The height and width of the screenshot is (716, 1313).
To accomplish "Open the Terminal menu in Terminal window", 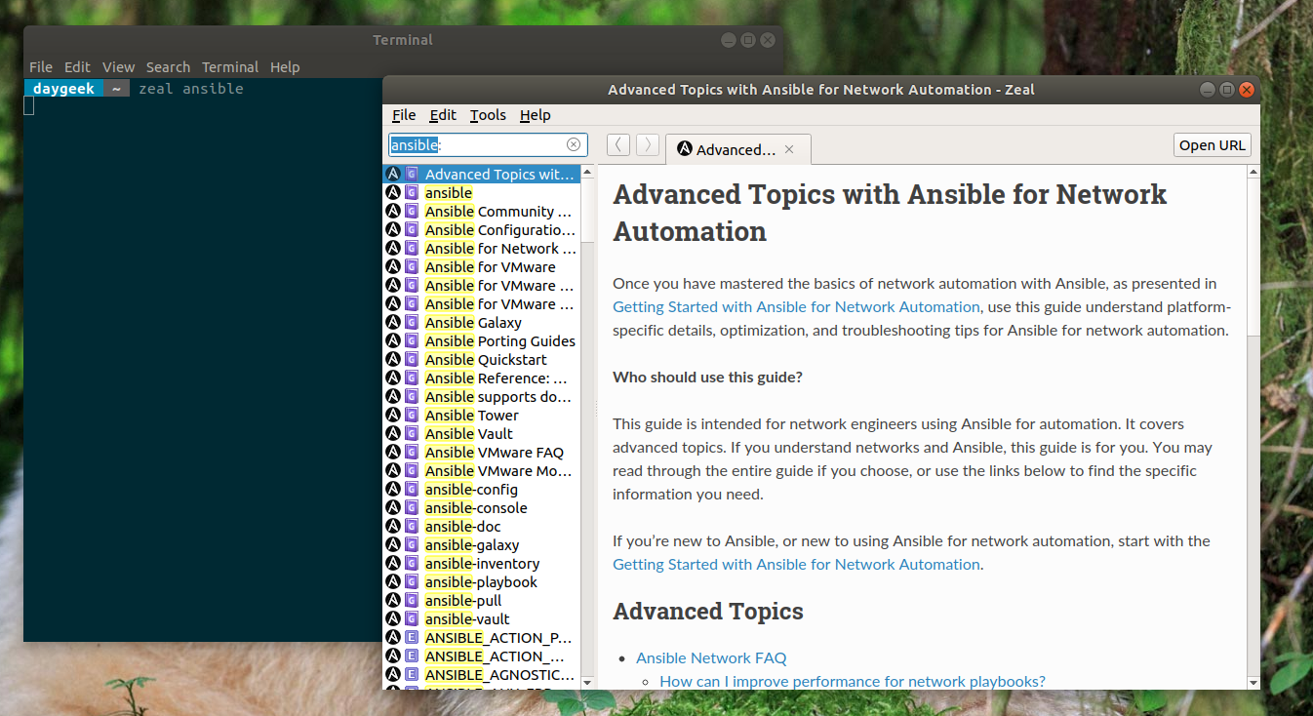I will [x=230, y=67].
